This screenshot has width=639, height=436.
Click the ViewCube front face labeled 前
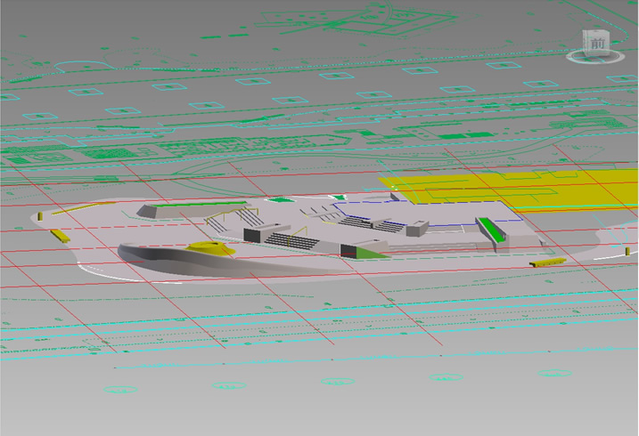click(597, 43)
